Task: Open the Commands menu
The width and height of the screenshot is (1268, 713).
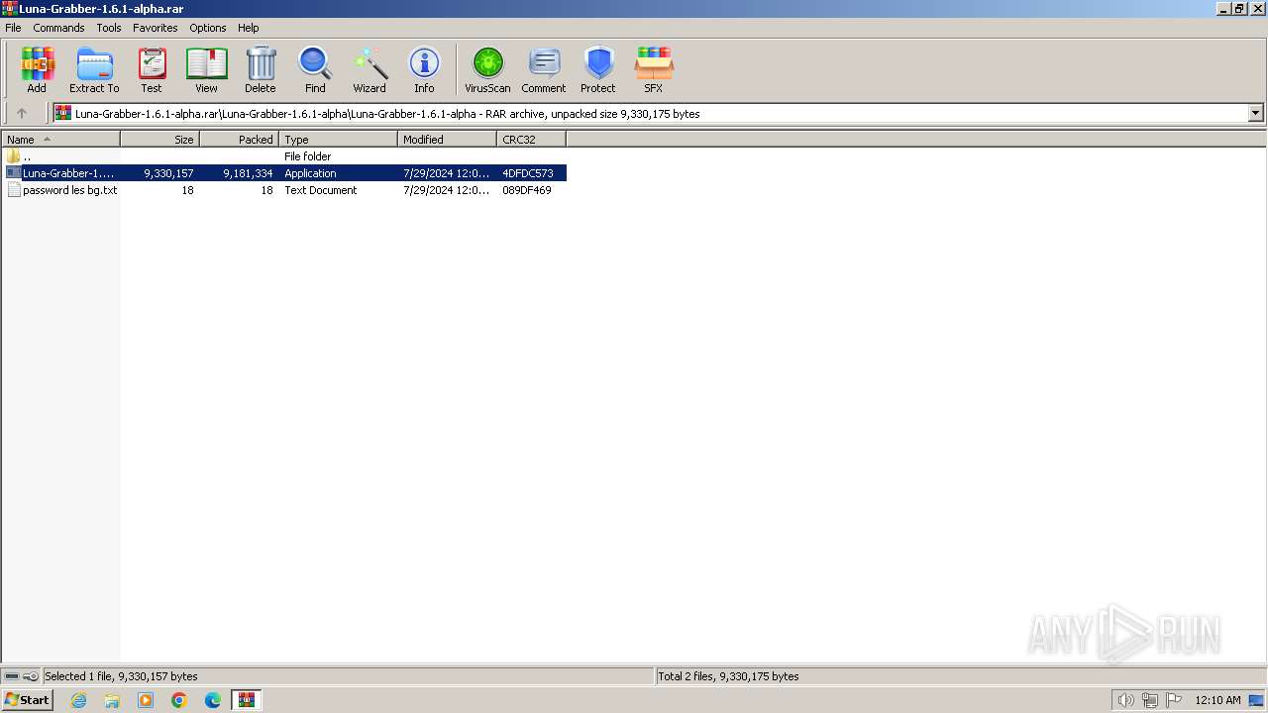Action: coord(58,28)
